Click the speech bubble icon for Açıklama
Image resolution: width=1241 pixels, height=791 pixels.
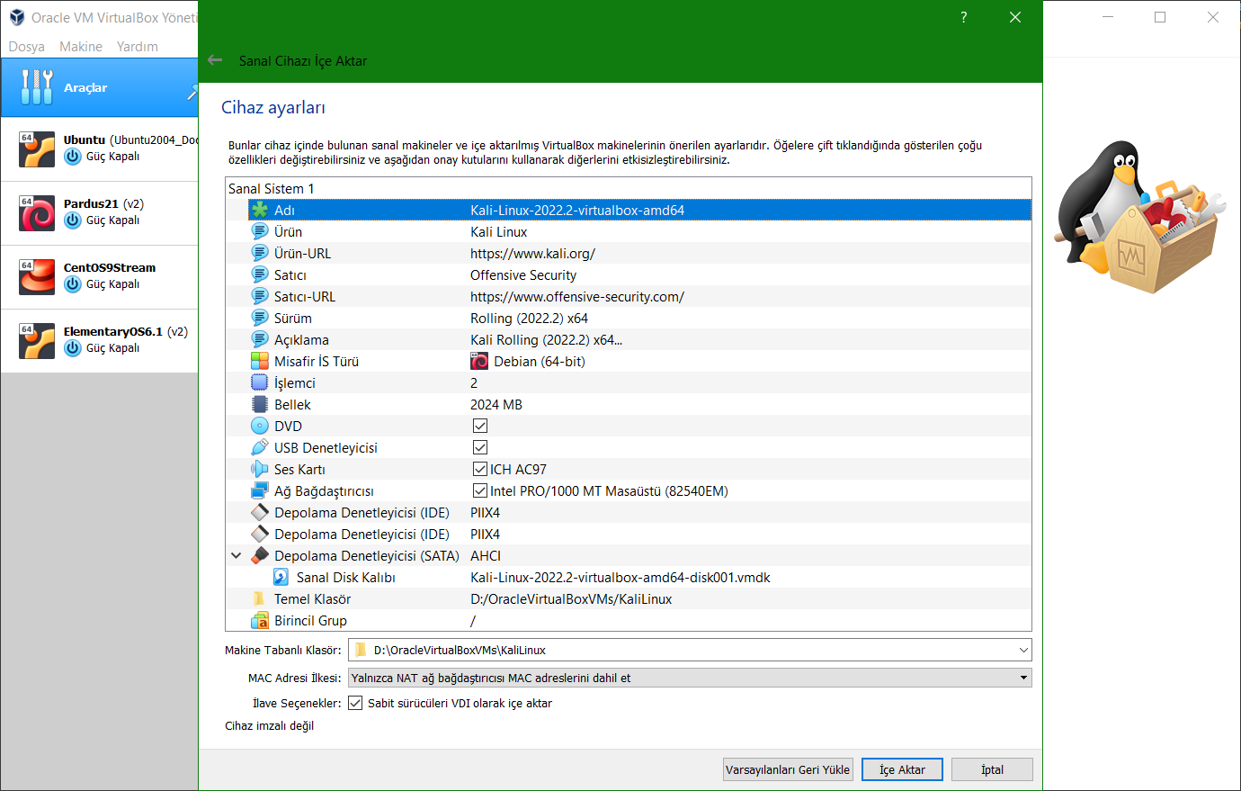[260, 339]
